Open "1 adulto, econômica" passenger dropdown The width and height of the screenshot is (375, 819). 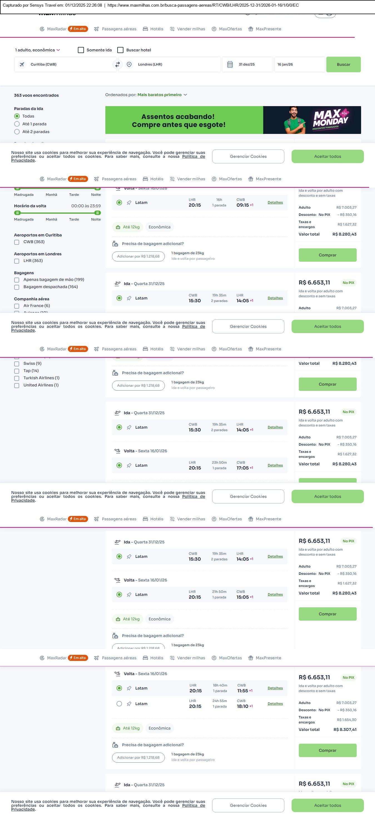(38, 50)
